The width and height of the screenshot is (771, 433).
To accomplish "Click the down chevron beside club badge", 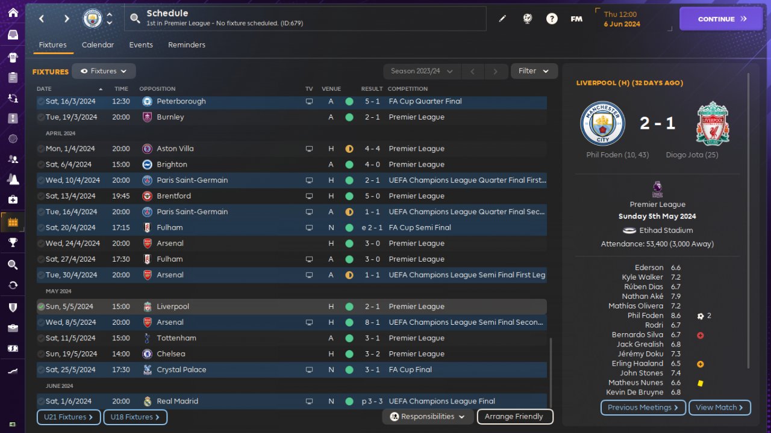I will coord(109,23).
